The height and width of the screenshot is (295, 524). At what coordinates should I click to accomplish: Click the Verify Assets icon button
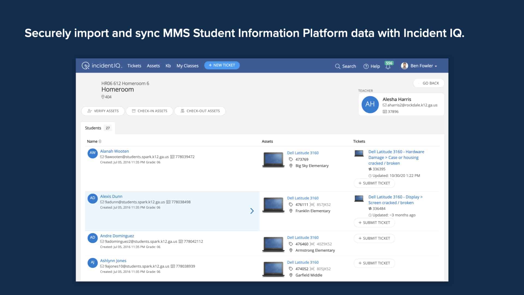(x=89, y=111)
